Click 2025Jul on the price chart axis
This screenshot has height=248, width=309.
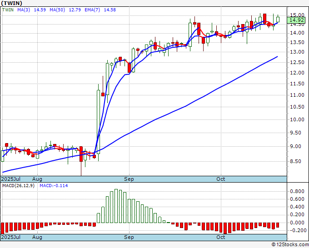coord(11,179)
